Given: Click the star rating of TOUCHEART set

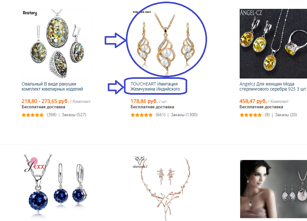Looking at the screenshot, I should tap(142, 115).
